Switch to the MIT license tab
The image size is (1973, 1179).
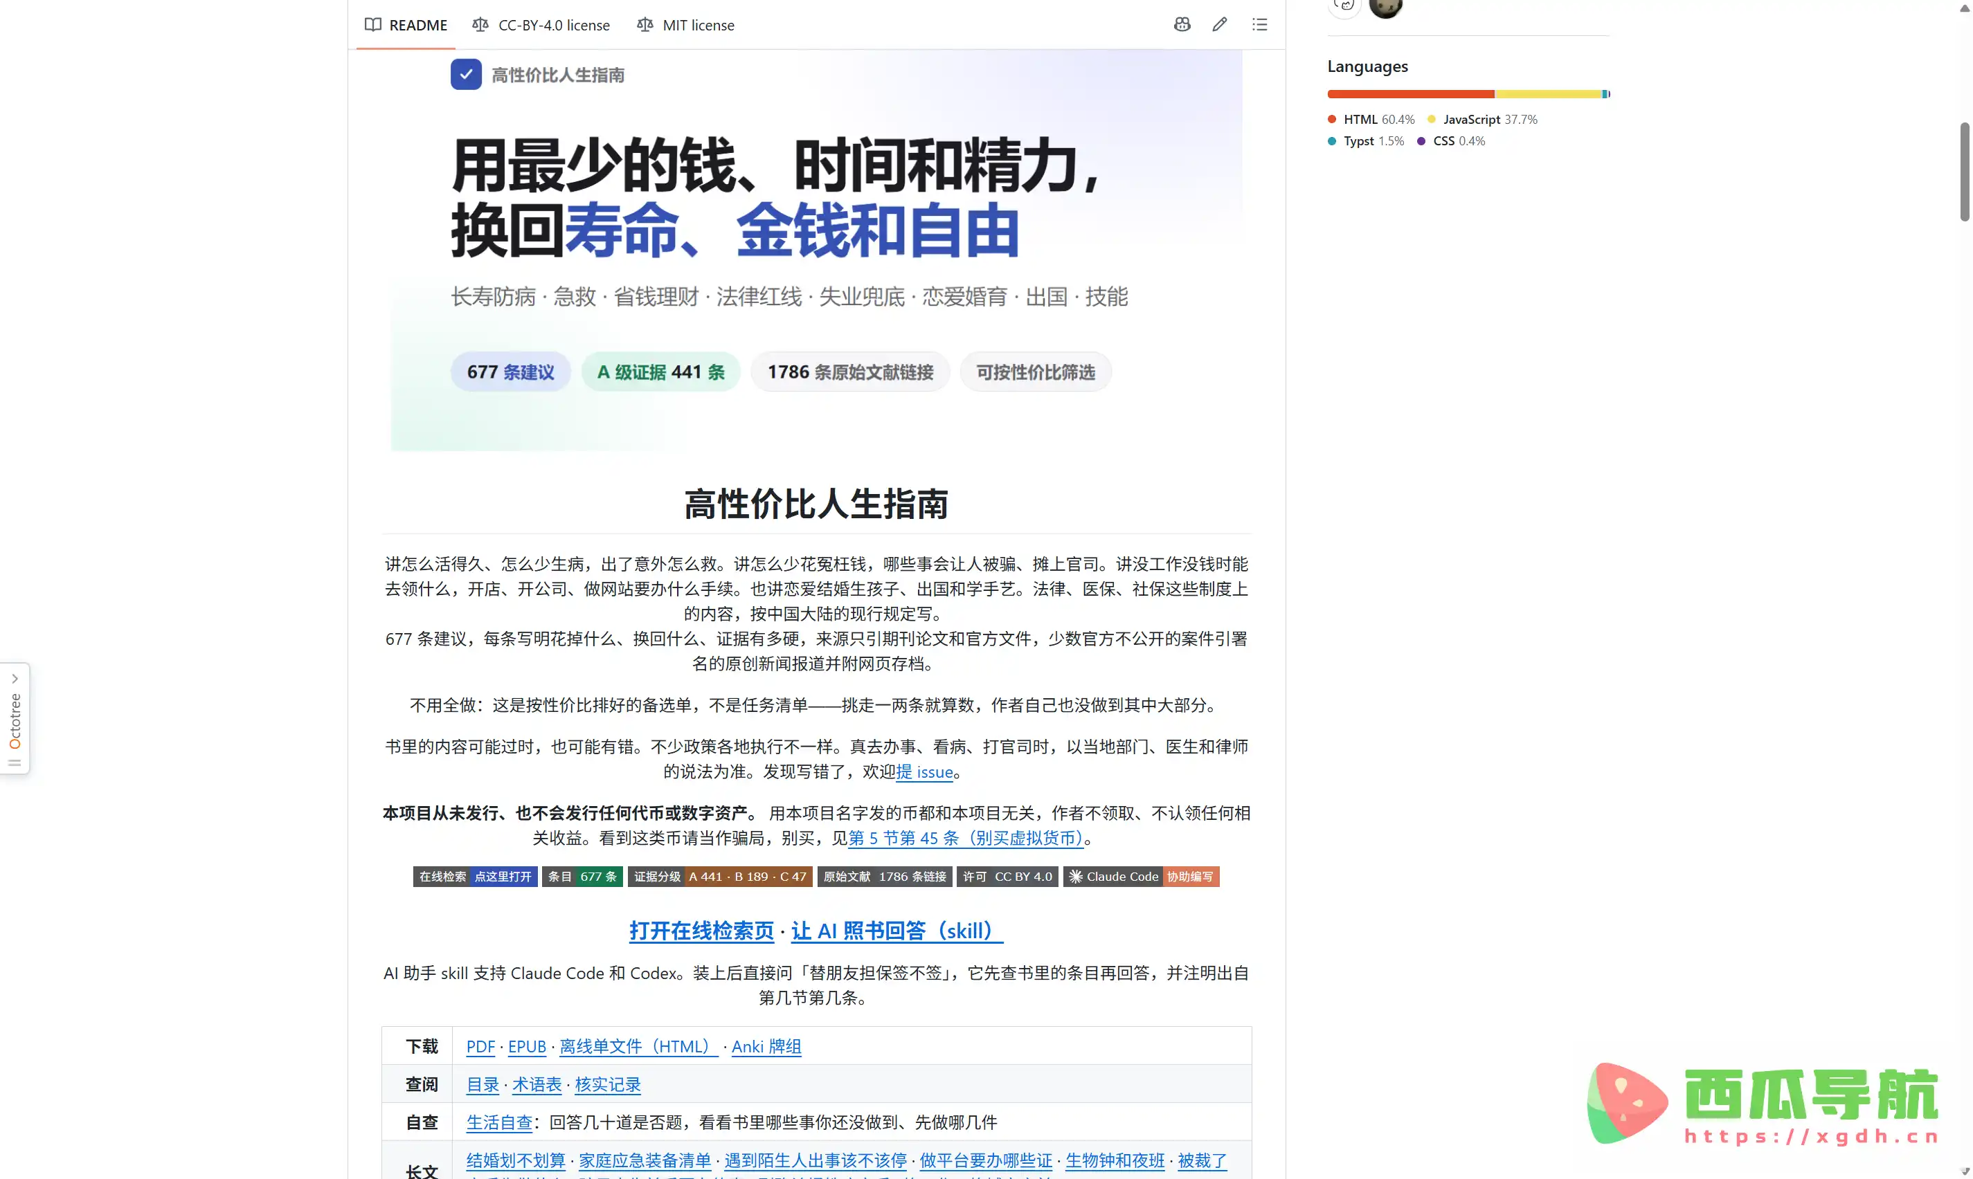[685, 25]
